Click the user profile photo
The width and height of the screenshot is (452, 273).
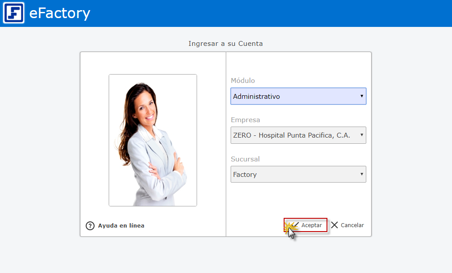(x=153, y=140)
